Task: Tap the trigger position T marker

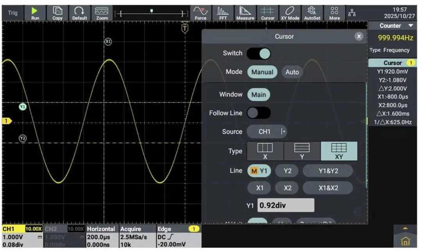Action: pos(185,28)
